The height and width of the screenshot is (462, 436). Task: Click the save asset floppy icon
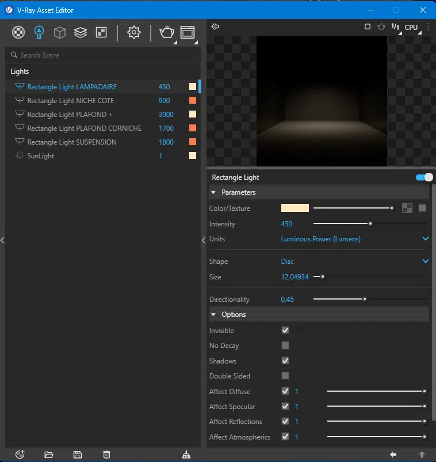point(78,455)
